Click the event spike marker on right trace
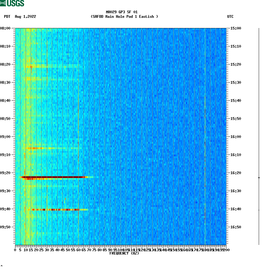 (x=259, y=177)
